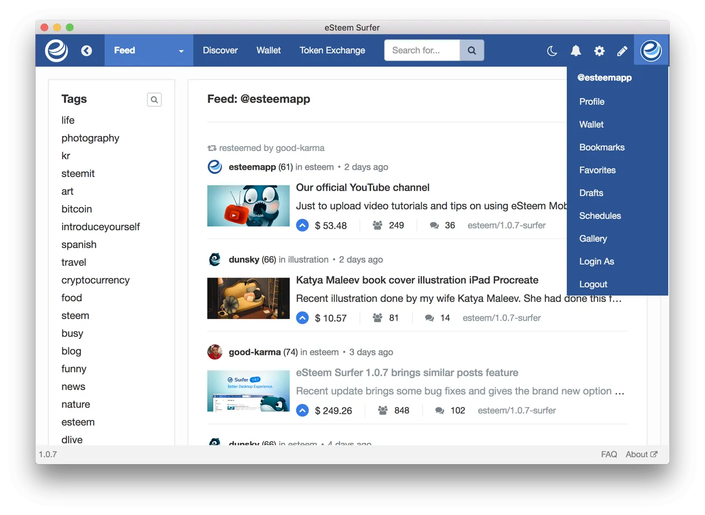Open comments icon next to 14

click(x=430, y=318)
